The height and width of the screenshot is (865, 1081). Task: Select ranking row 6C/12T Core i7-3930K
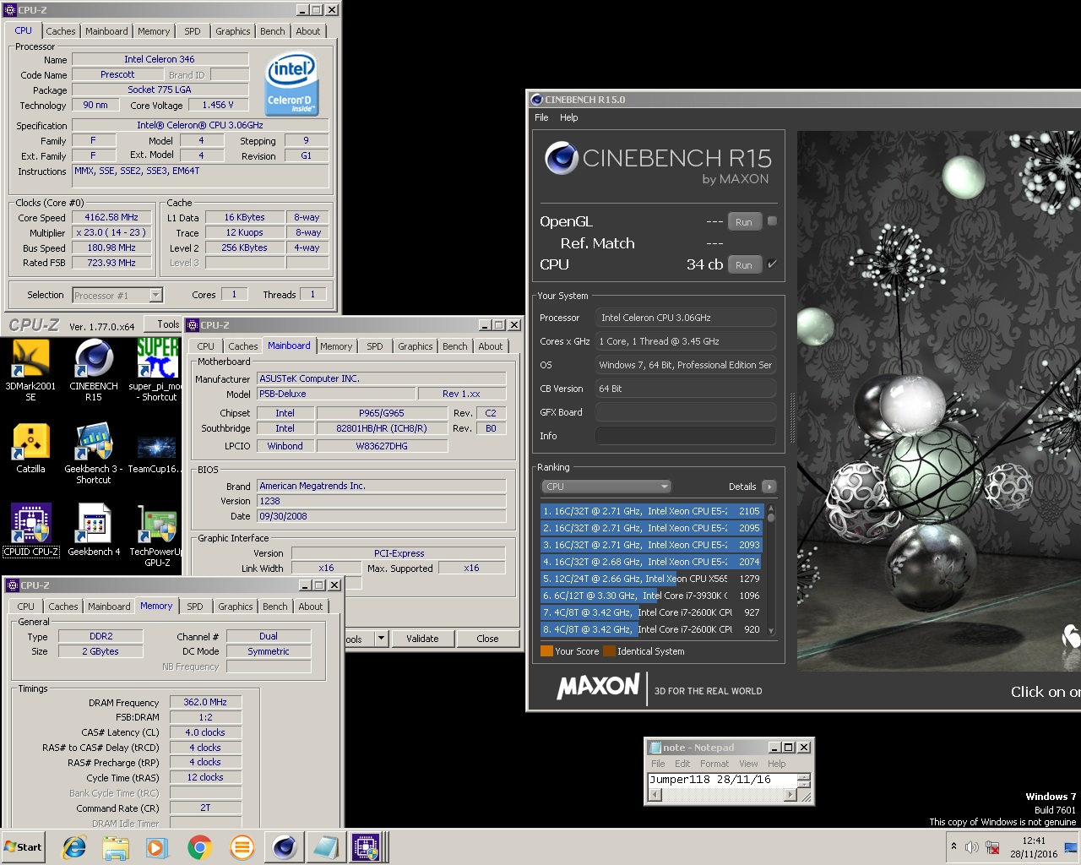click(x=652, y=596)
